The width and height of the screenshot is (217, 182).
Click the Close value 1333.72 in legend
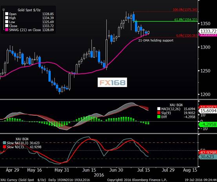tap(48, 26)
